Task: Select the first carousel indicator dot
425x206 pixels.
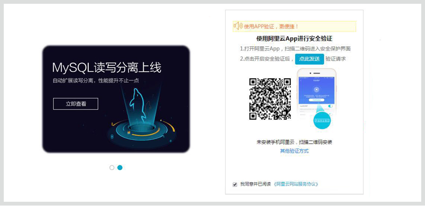Action: [111, 168]
